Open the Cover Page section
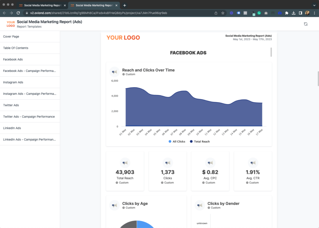Viewport: 319px width, 228px height. point(30,37)
